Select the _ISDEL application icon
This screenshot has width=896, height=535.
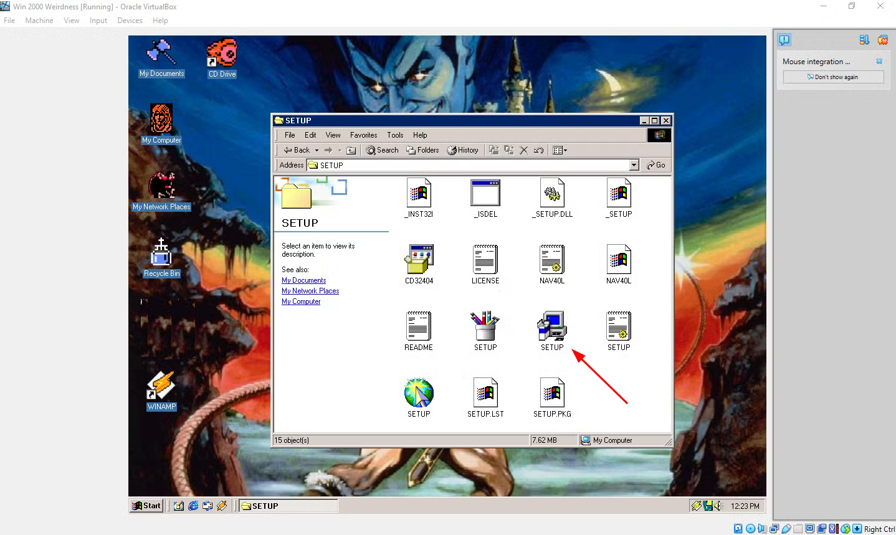485,193
